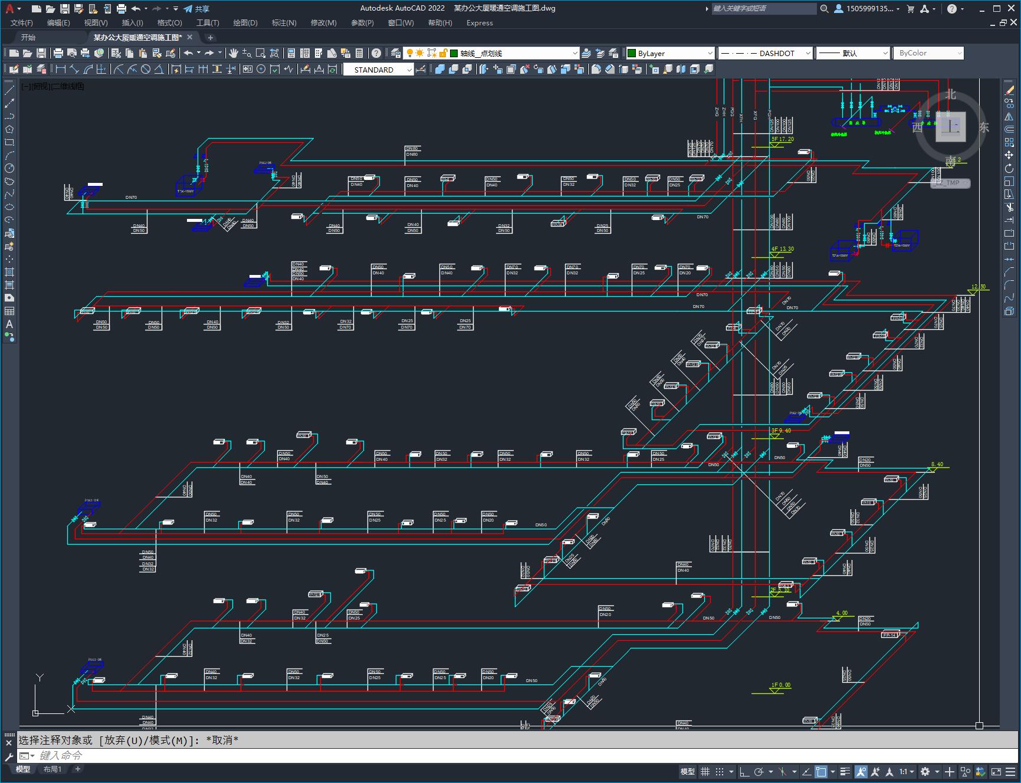Image resolution: width=1021 pixels, height=783 pixels.
Task: Select the Erase tool in the modify toolbar
Action: pyautogui.click(x=1009, y=90)
